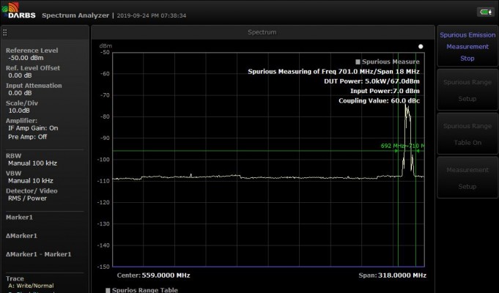Click the white record indicator dot
This screenshot has width=499, height=293.
pyautogui.click(x=421, y=46)
